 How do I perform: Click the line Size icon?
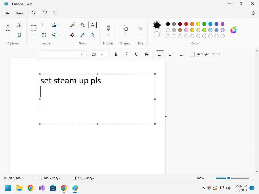[140, 28]
